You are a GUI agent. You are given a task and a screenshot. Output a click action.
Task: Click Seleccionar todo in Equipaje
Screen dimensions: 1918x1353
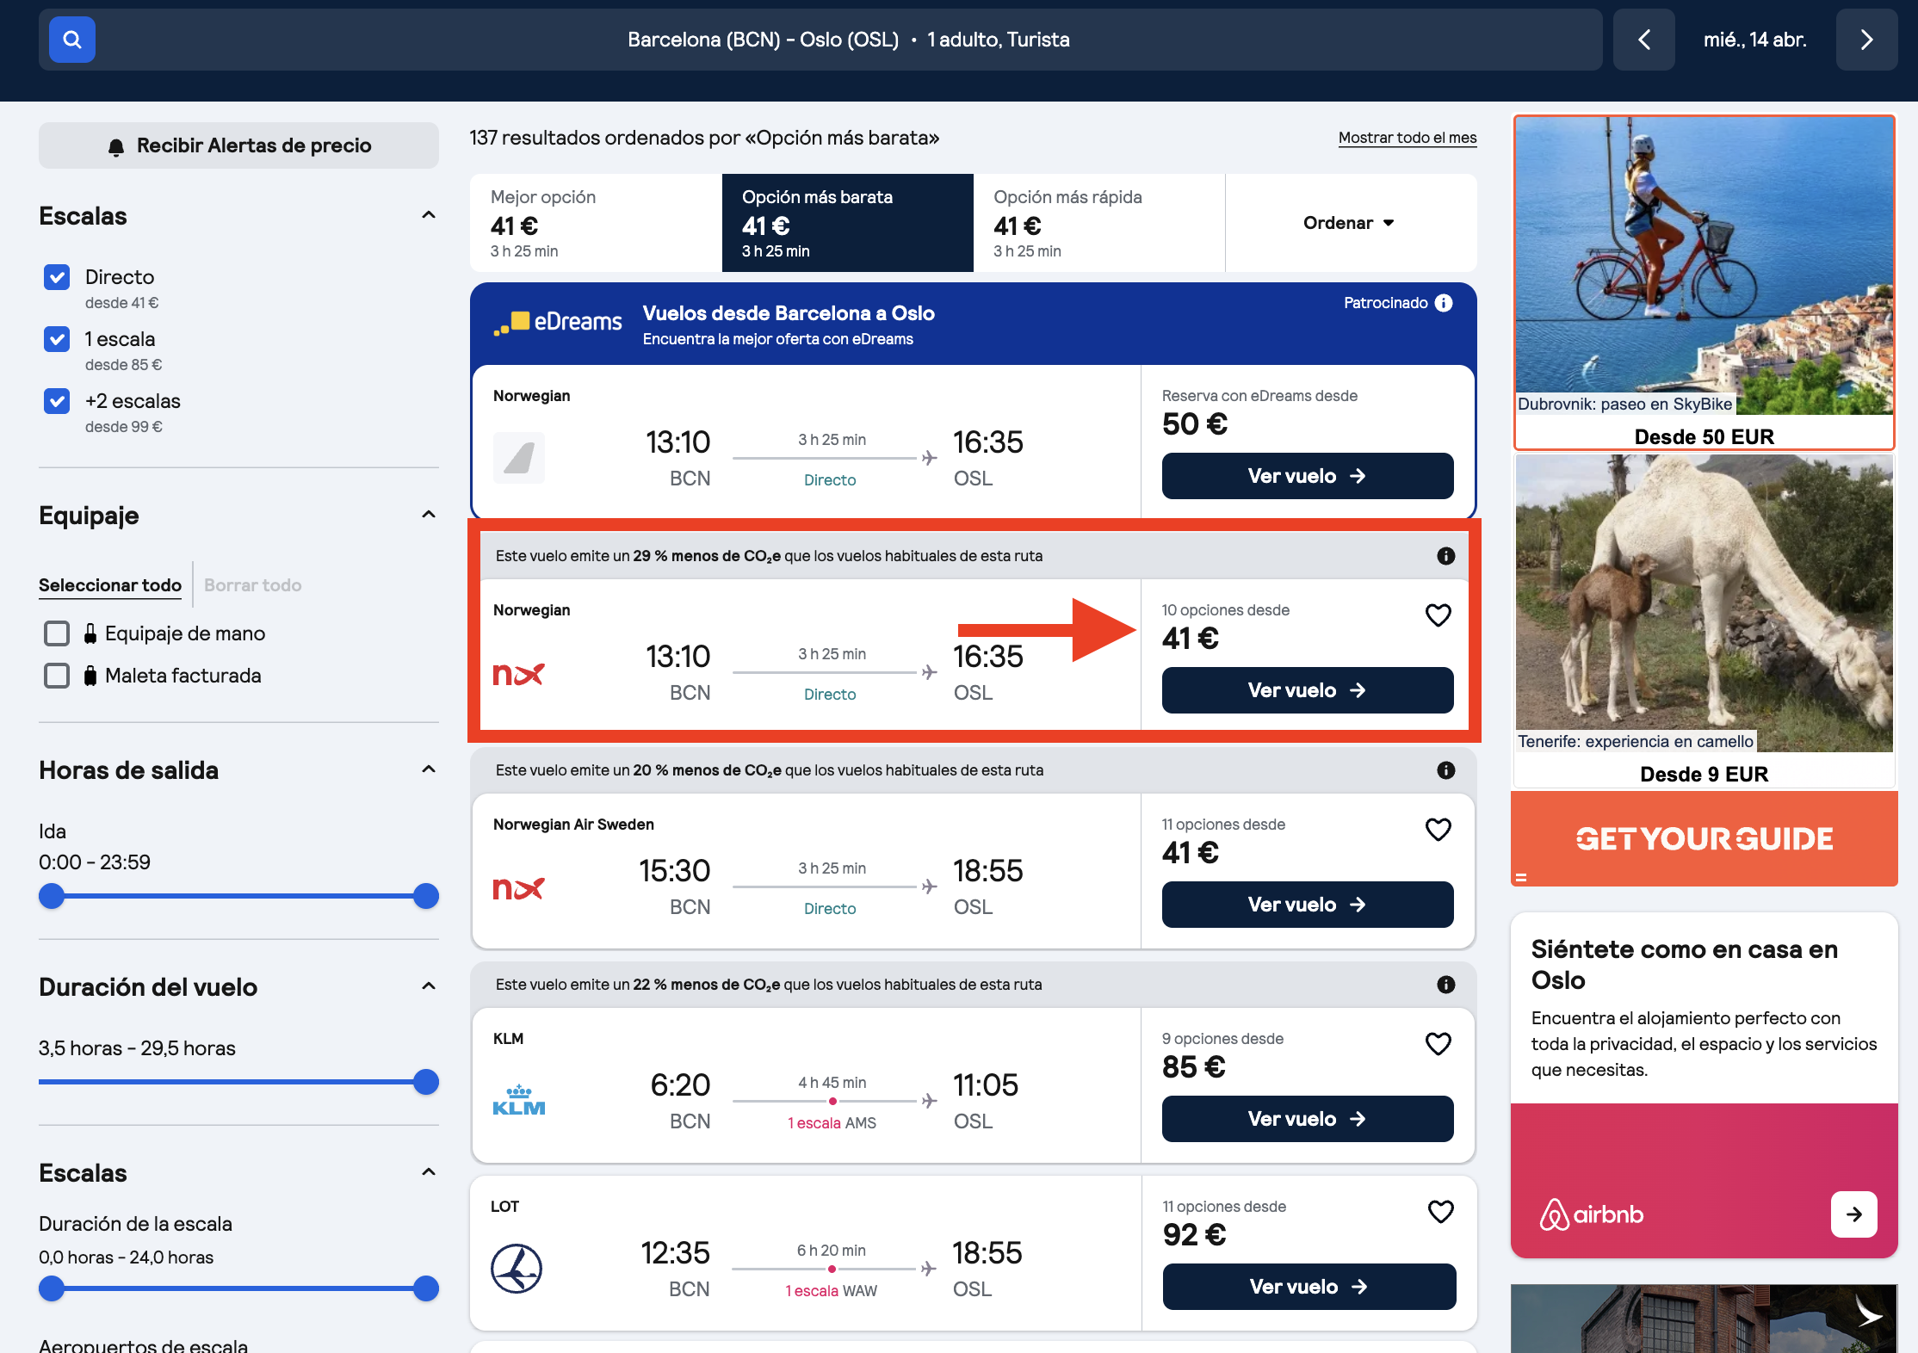(x=110, y=585)
